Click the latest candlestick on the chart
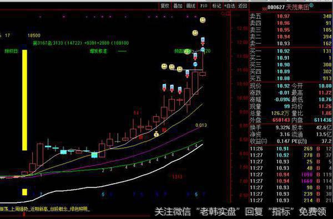 (x=203, y=74)
